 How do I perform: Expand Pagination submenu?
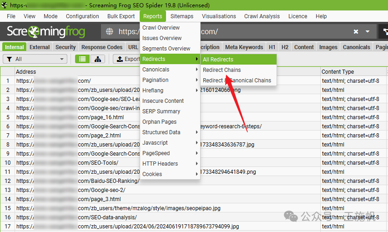[x=170, y=80]
